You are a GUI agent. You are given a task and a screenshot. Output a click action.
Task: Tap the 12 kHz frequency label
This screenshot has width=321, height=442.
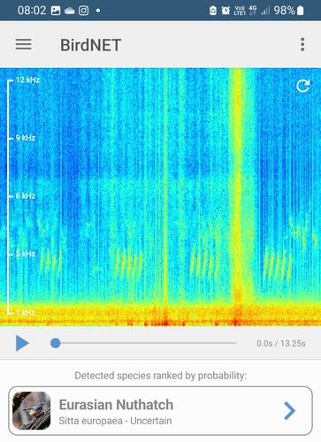click(27, 80)
